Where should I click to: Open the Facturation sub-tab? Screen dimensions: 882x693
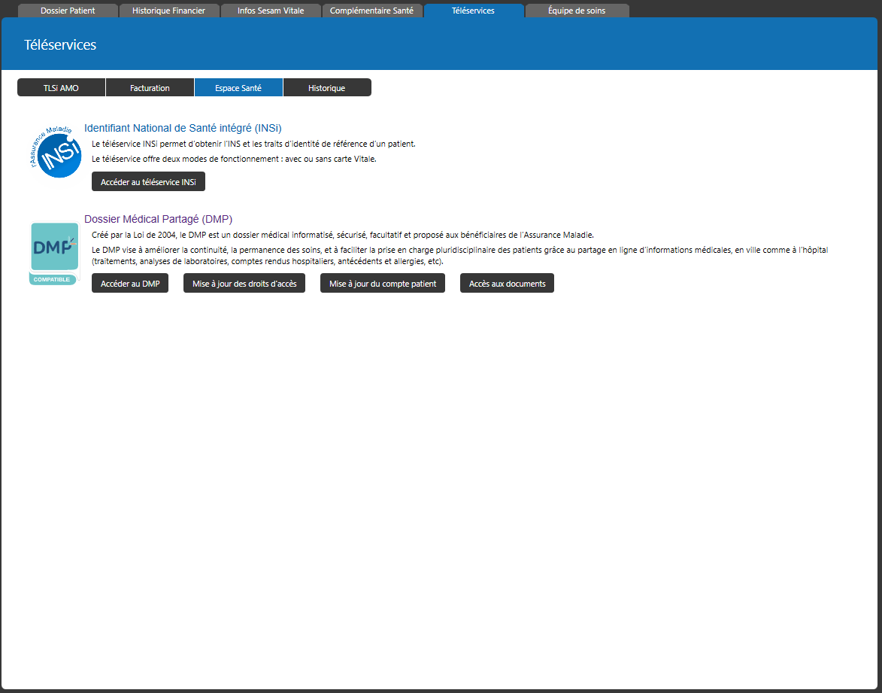150,88
